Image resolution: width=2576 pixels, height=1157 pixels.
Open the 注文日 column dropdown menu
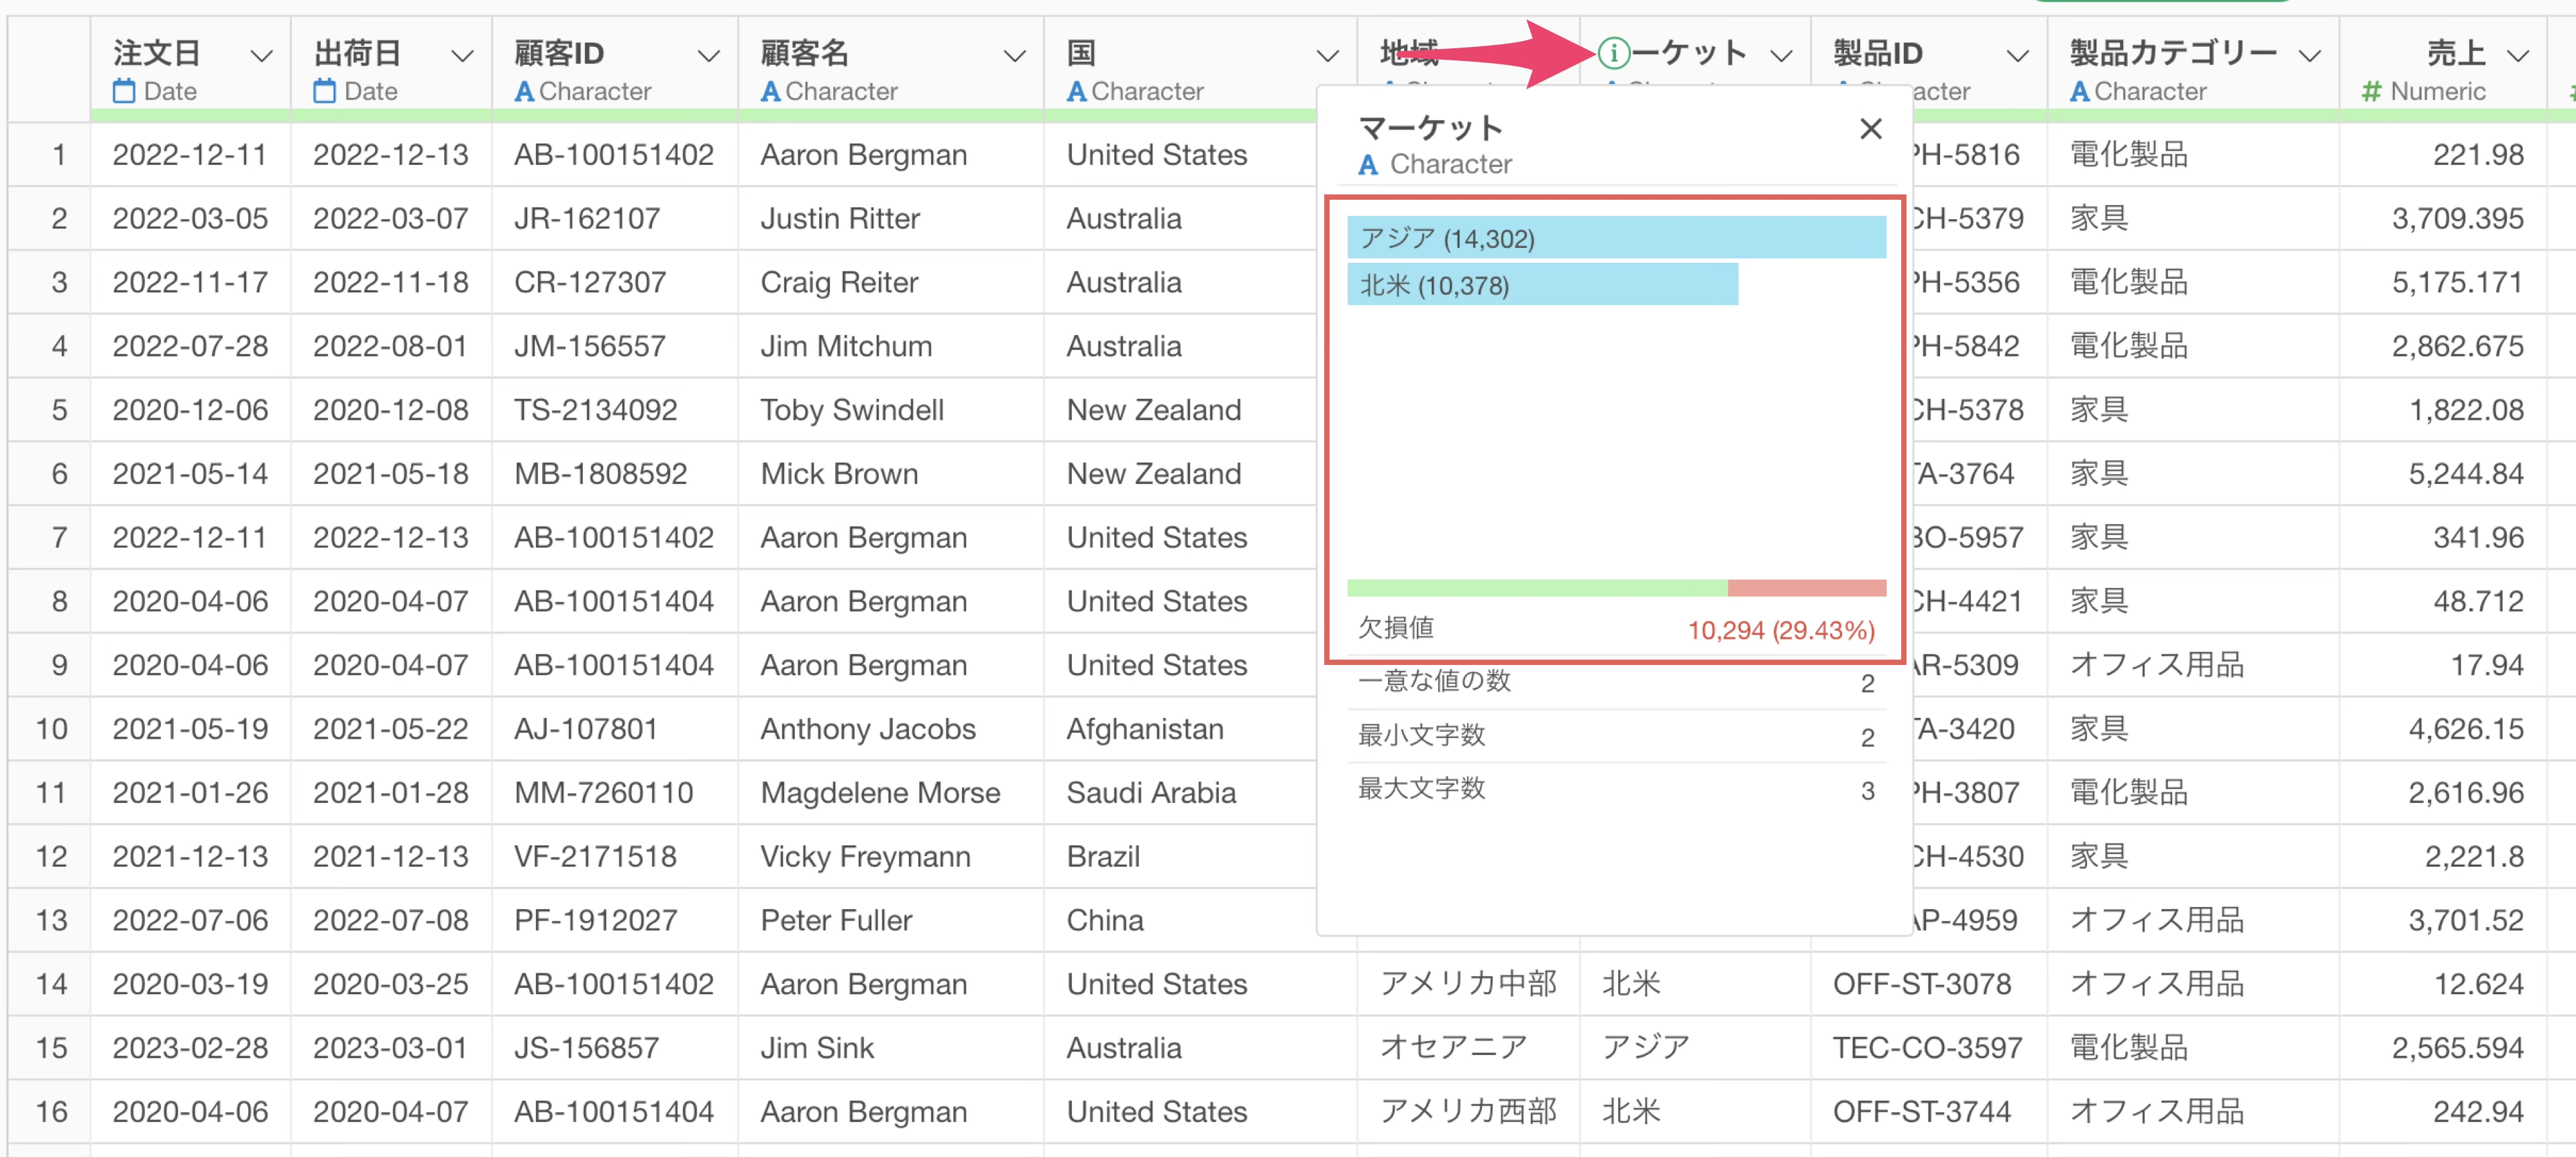coord(262,56)
